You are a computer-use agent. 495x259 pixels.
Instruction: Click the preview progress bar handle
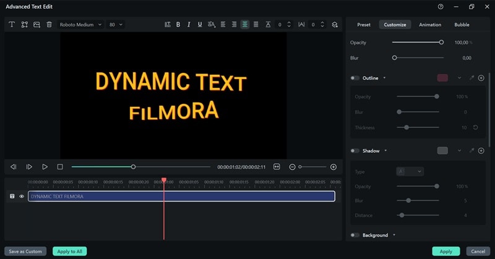[133, 166]
